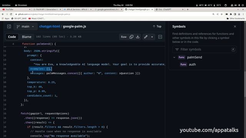Bookmark this page star icon
This screenshot has height=138, width=246.
[221, 14]
